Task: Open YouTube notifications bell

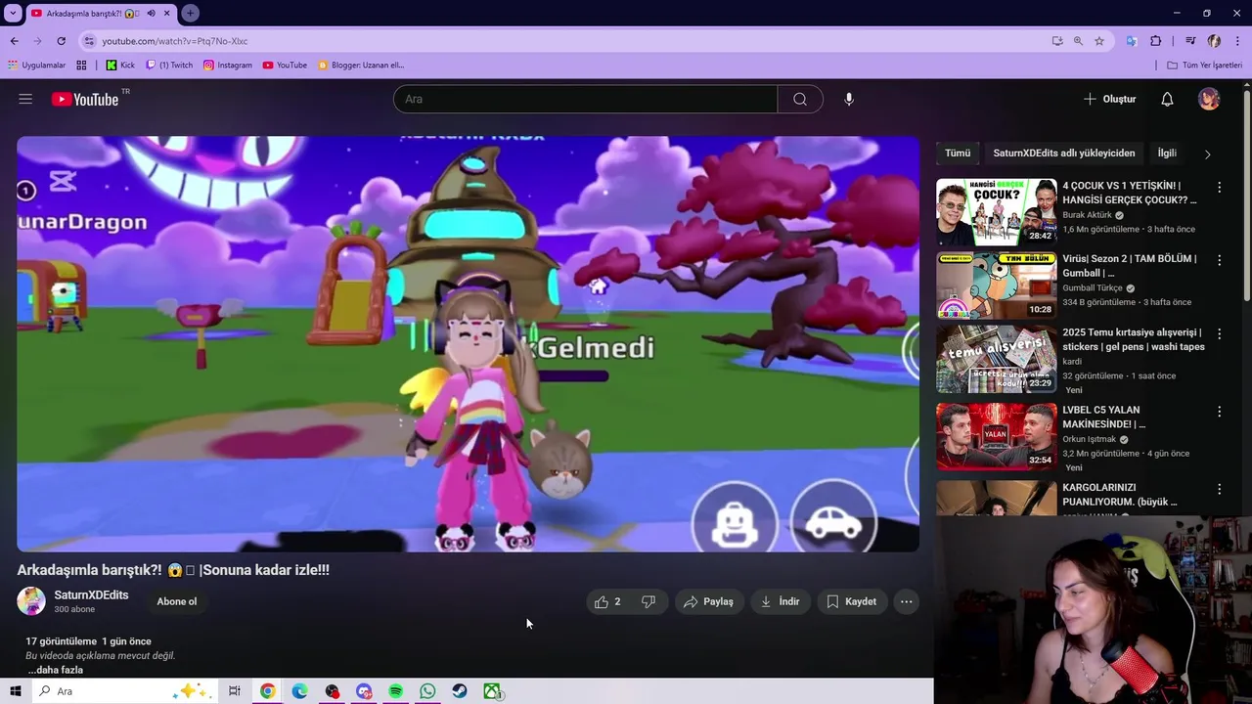Action: [x=1167, y=99]
